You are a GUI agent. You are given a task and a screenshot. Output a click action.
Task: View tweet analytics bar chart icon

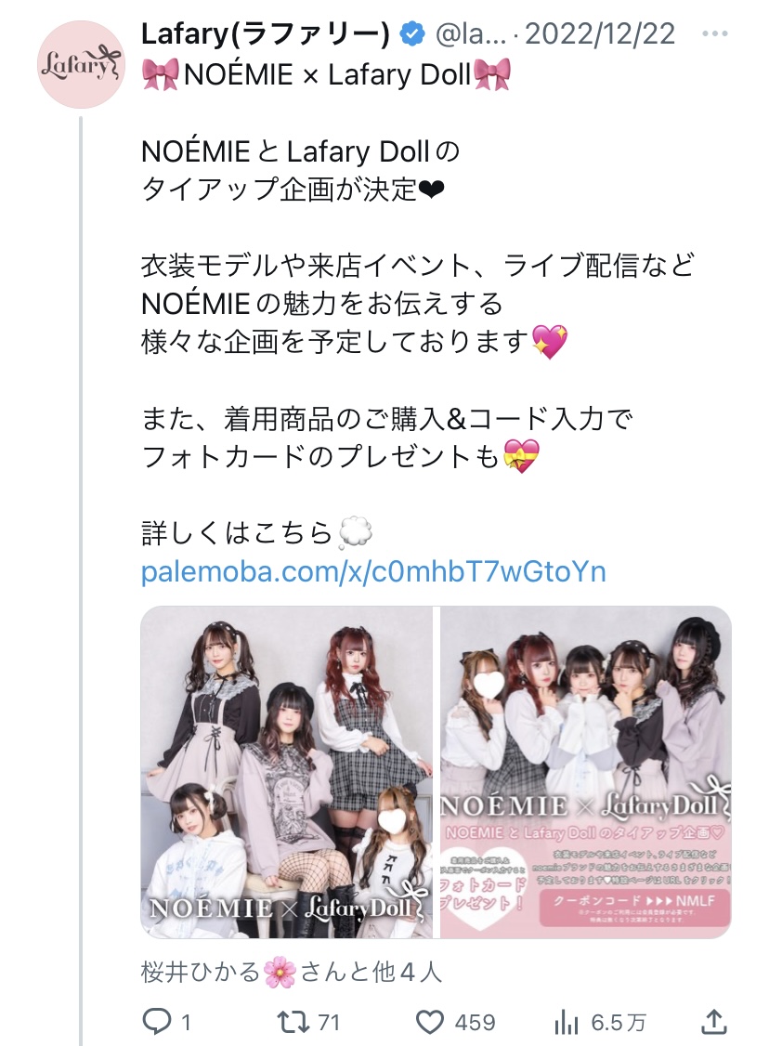(x=567, y=1022)
